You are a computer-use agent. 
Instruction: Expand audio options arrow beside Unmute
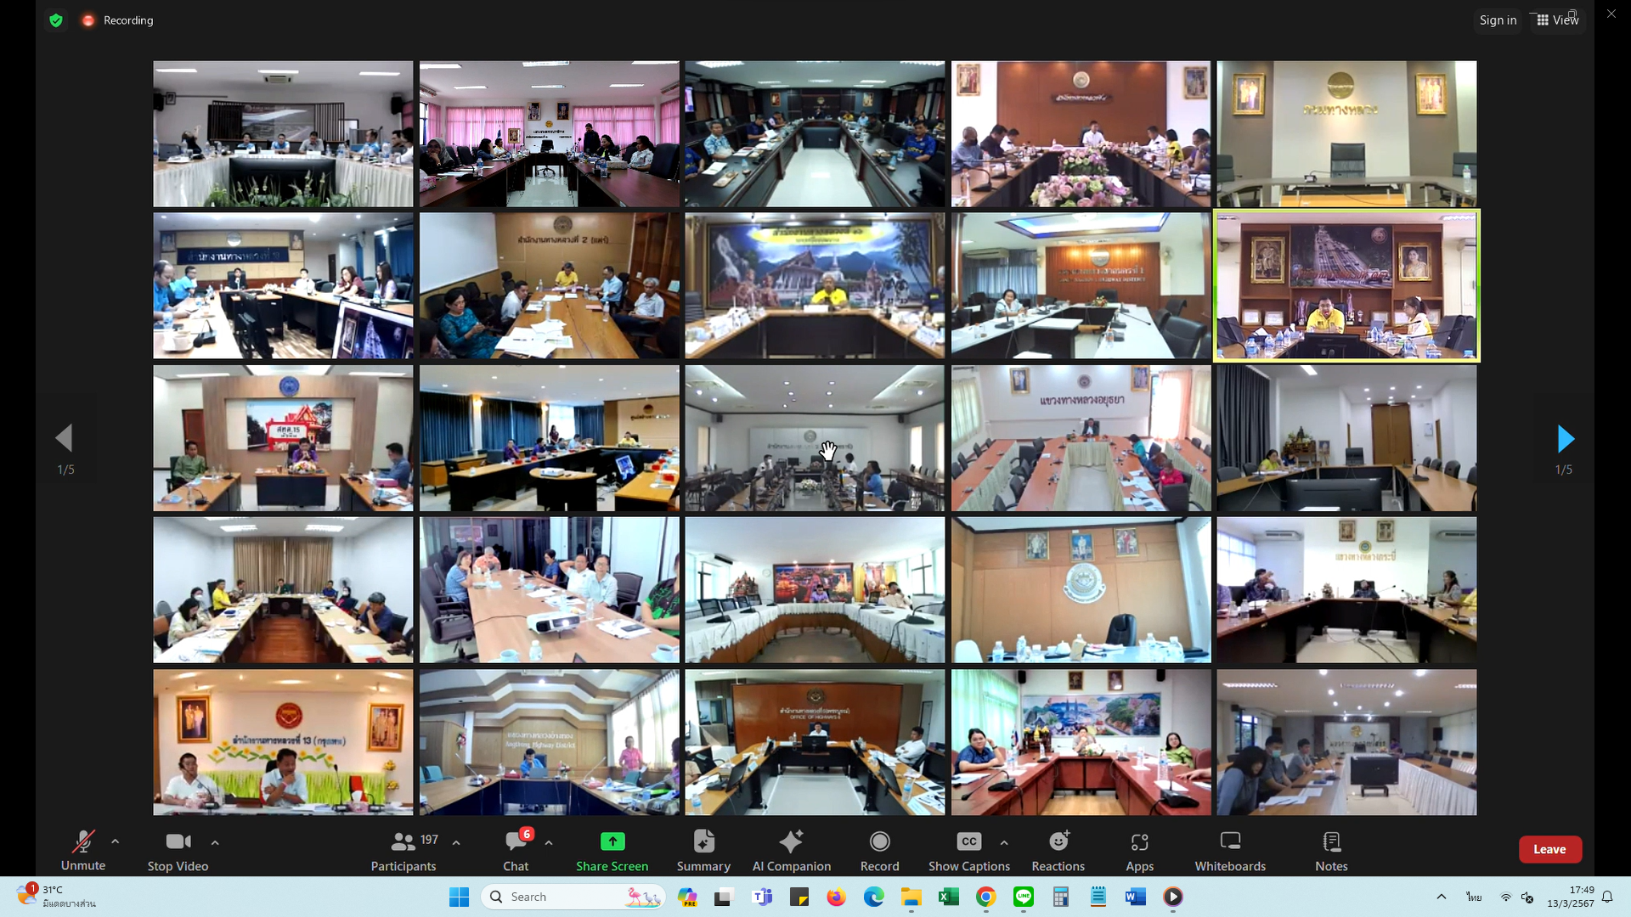pos(116,842)
